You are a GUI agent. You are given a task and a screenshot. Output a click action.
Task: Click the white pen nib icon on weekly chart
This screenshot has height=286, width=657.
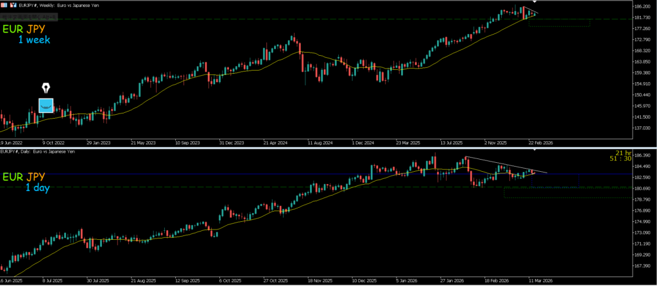46,88
